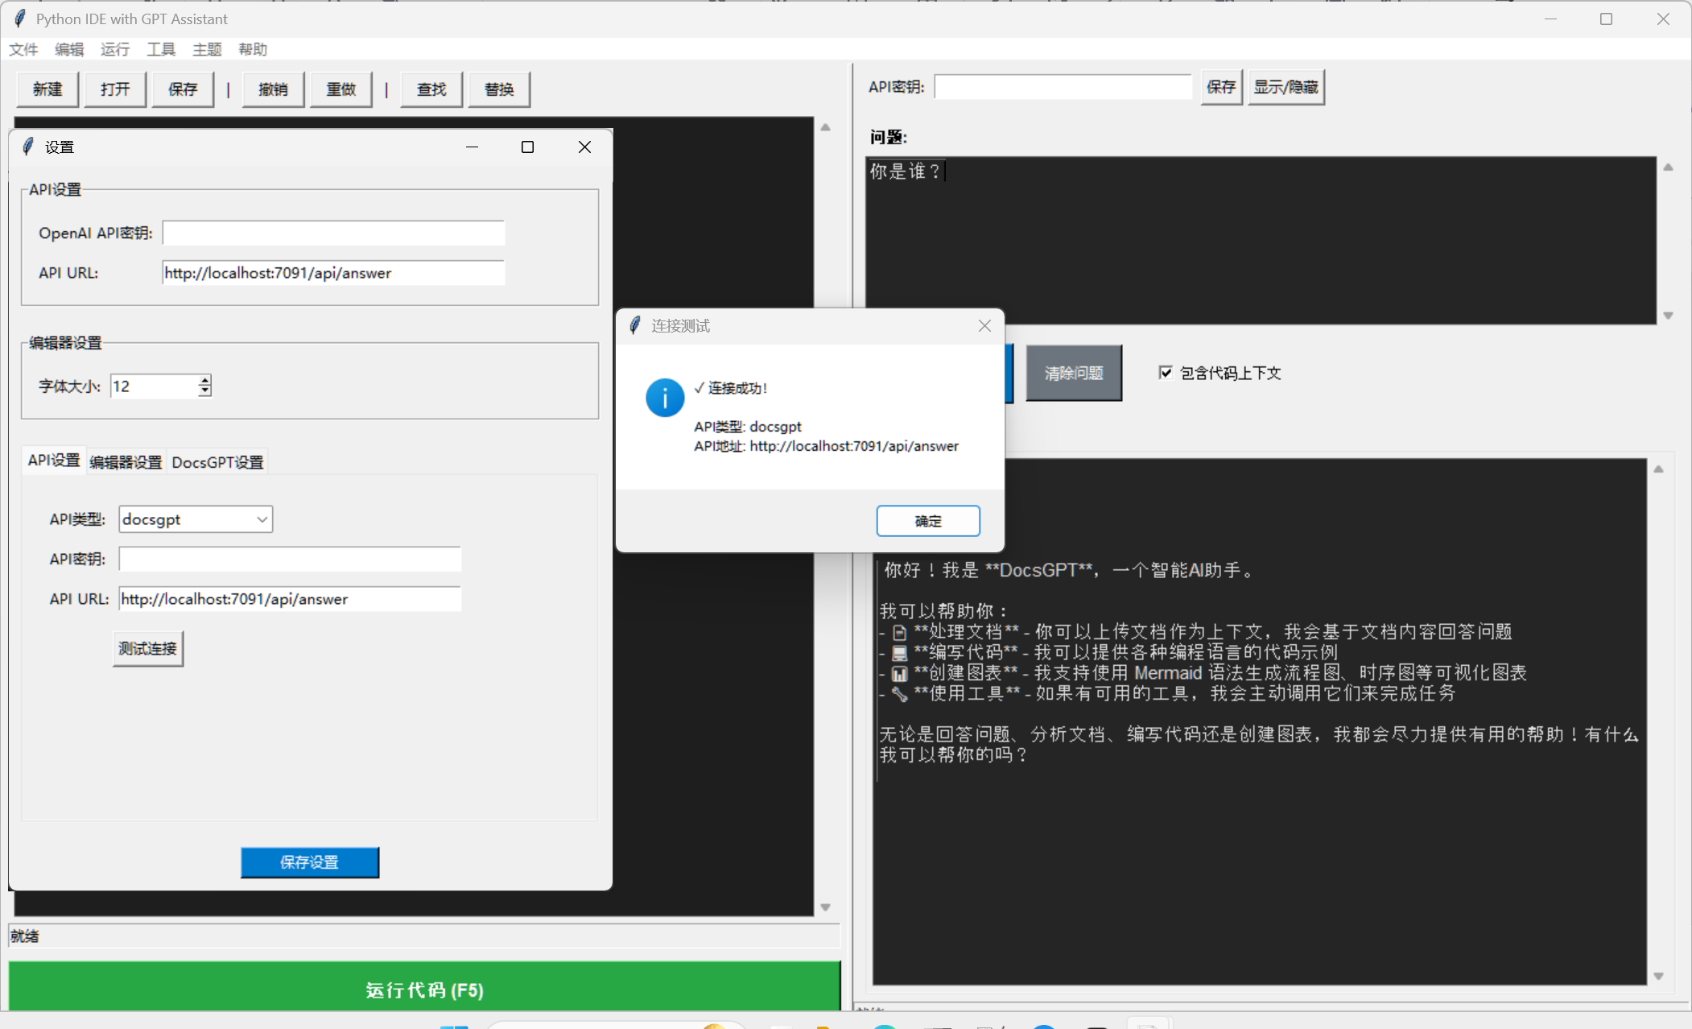1692x1029 pixels.
Task: Switch to 编辑器设置 tab
Action: point(126,462)
